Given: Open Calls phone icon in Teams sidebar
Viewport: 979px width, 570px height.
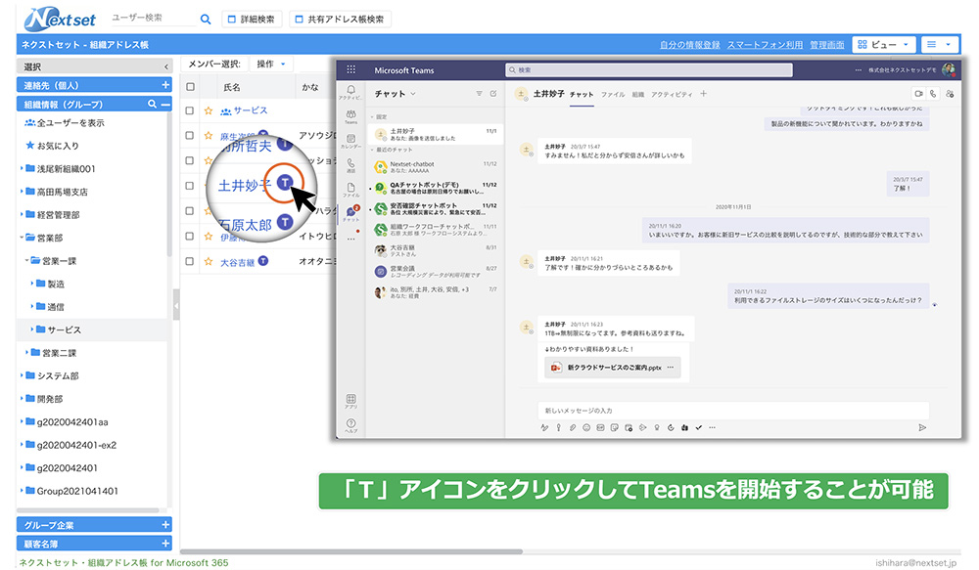Looking at the screenshot, I should point(350,164).
